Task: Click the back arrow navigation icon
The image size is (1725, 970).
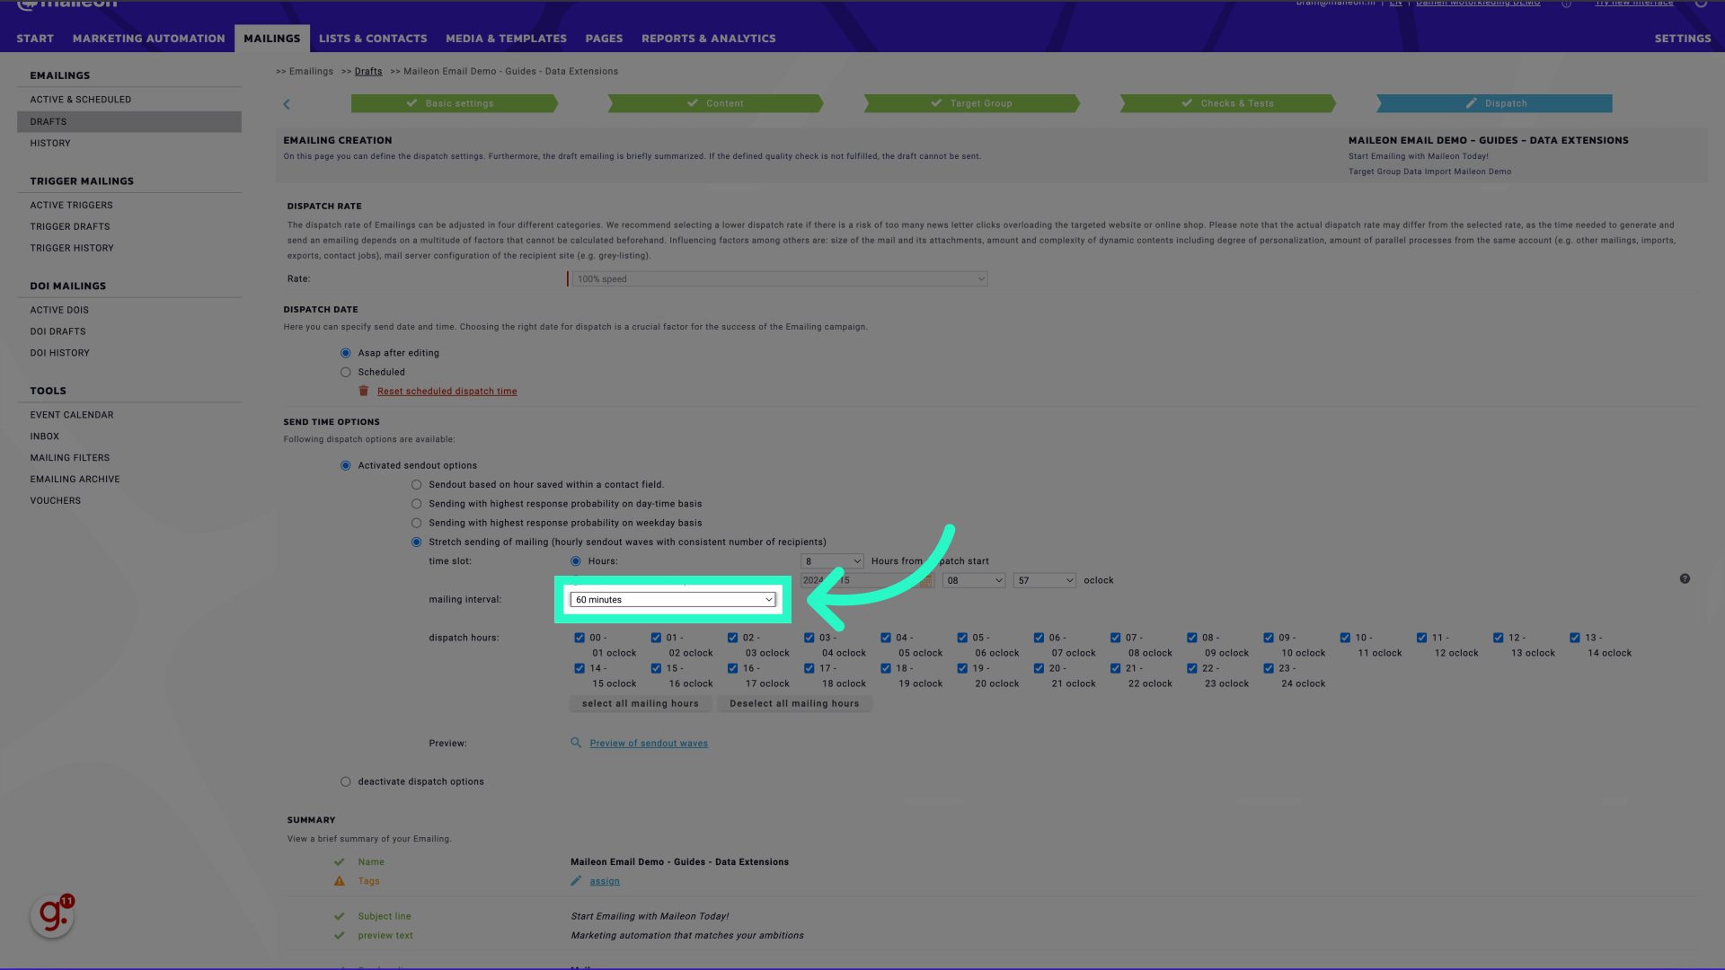Action: pos(287,104)
